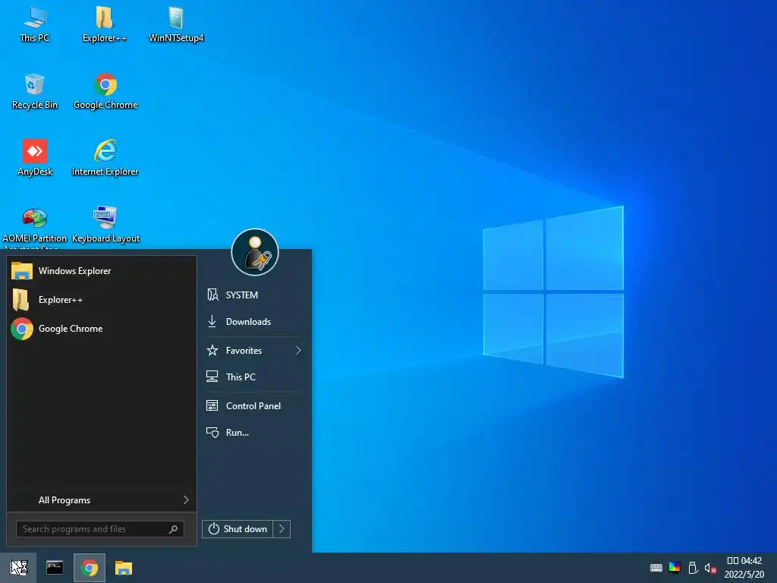Open This PC from Start menu
The width and height of the screenshot is (777, 583).
pyautogui.click(x=253, y=377)
